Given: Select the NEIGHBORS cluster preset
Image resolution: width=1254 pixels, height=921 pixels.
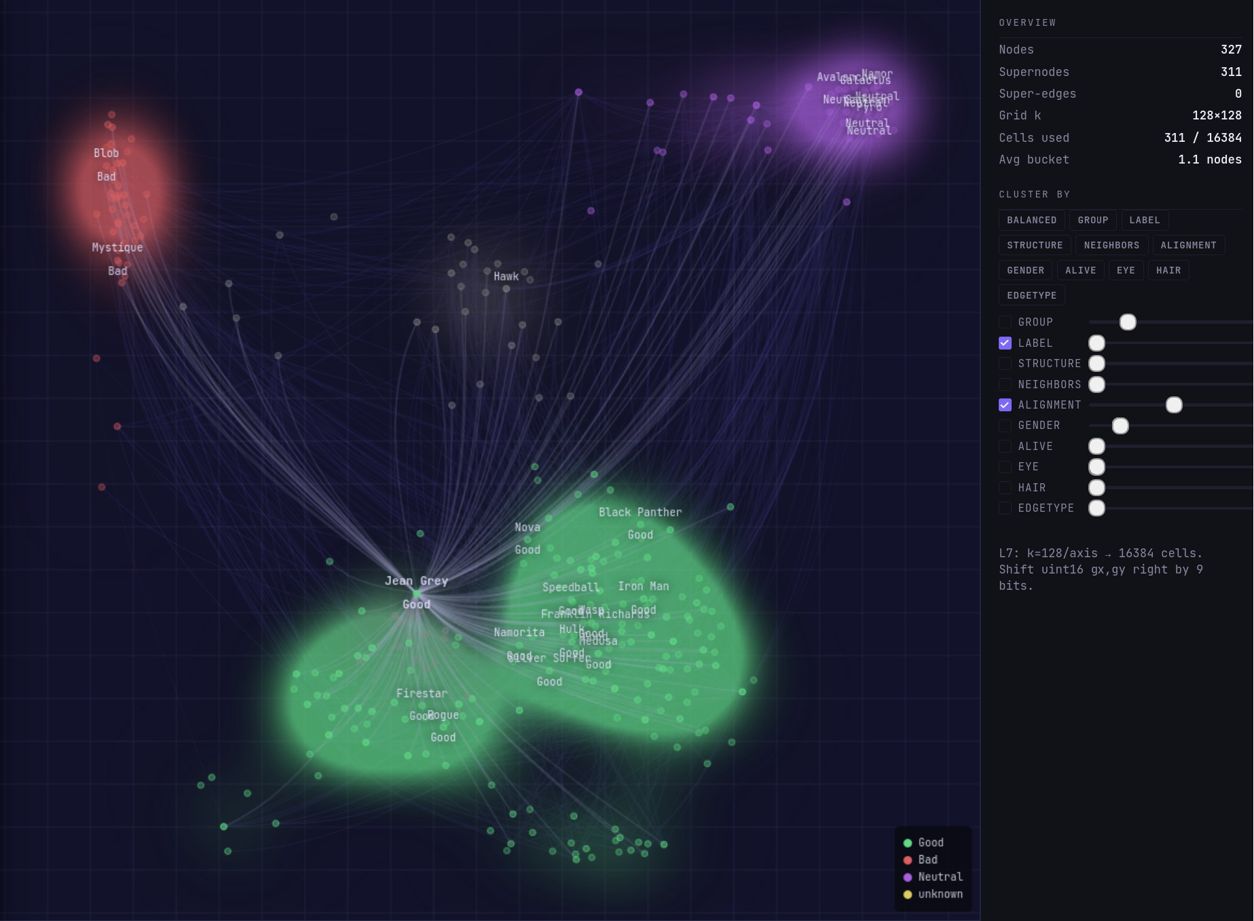Looking at the screenshot, I should tap(1111, 245).
